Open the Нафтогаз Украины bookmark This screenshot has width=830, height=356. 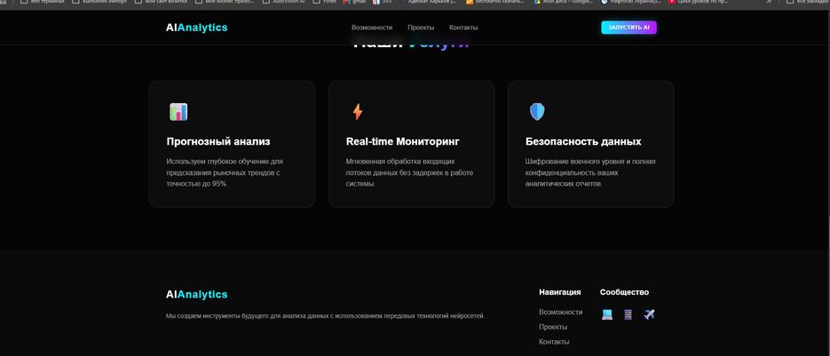click(631, 2)
